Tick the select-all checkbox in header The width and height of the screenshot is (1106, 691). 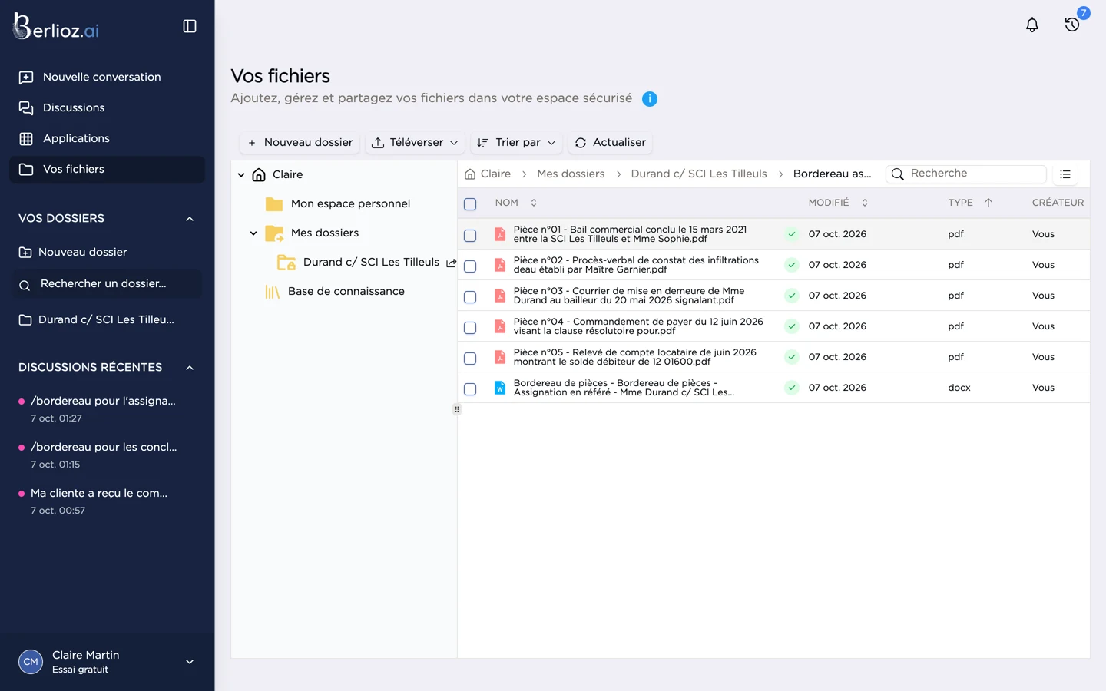pos(470,204)
